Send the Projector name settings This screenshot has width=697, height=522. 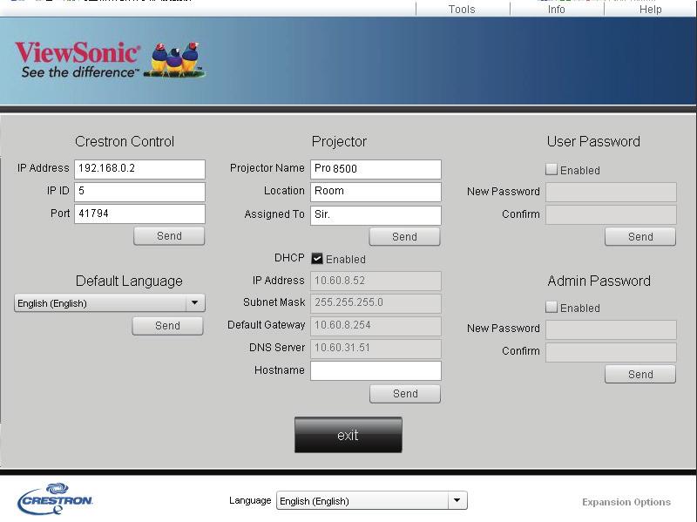tap(404, 237)
